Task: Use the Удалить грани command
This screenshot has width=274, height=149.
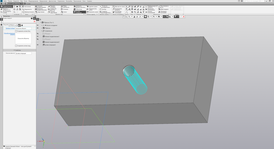Action: 92,7
